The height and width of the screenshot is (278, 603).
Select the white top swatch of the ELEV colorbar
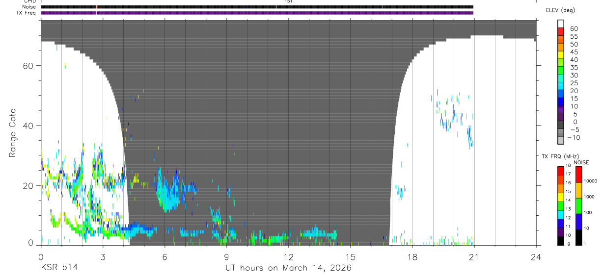pos(561,24)
